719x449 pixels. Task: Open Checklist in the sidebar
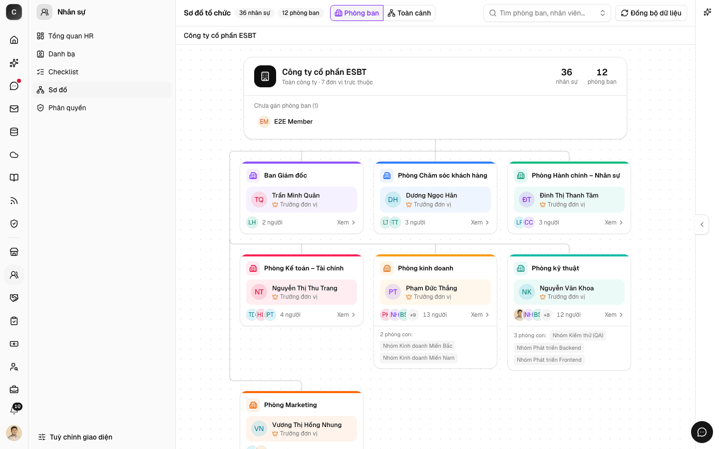click(102, 72)
